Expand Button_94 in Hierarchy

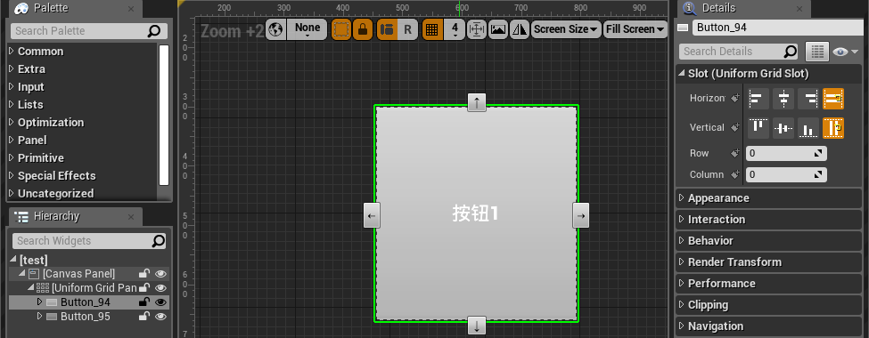pos(39,302)
